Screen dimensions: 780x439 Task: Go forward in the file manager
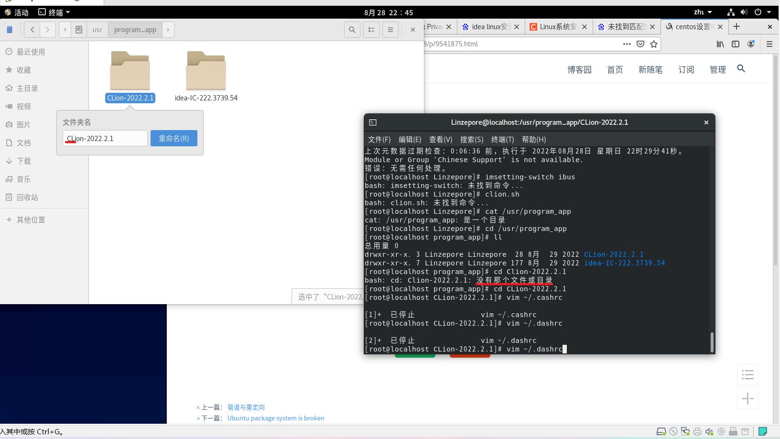(47, 30)
